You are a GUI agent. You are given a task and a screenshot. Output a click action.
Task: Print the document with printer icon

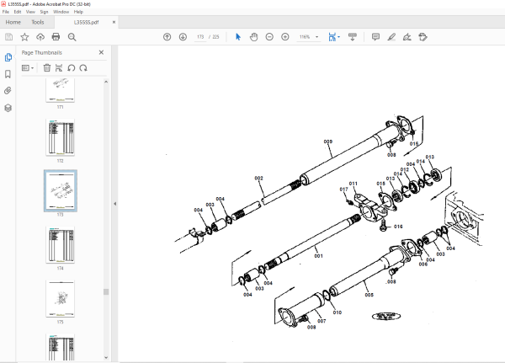[56, 37]
